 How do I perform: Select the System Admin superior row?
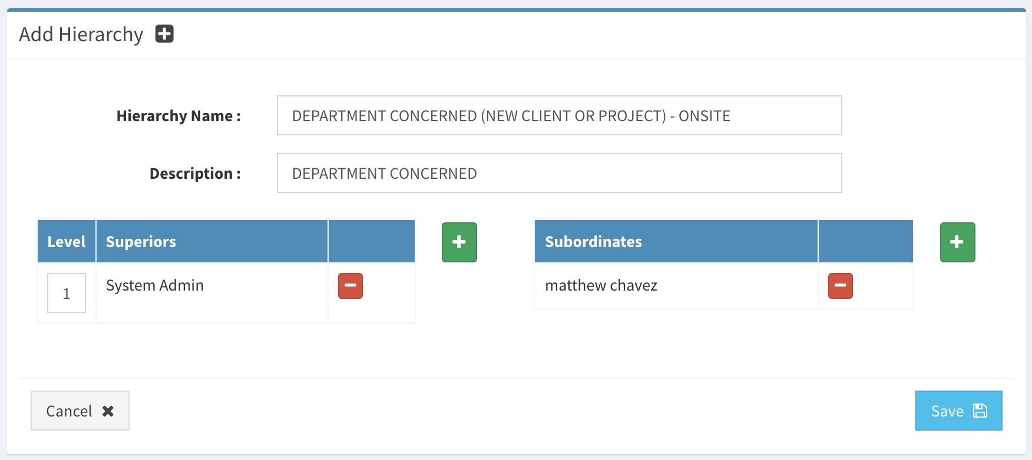(x=155, y=286)
